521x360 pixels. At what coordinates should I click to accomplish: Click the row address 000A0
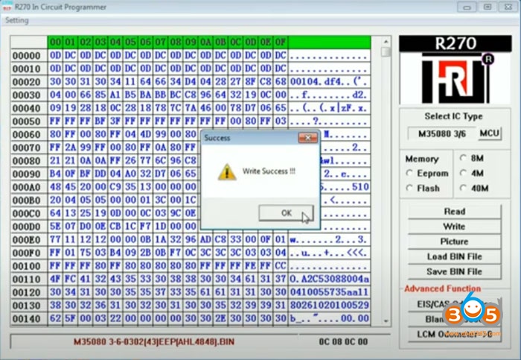click(x=26, y=187)
